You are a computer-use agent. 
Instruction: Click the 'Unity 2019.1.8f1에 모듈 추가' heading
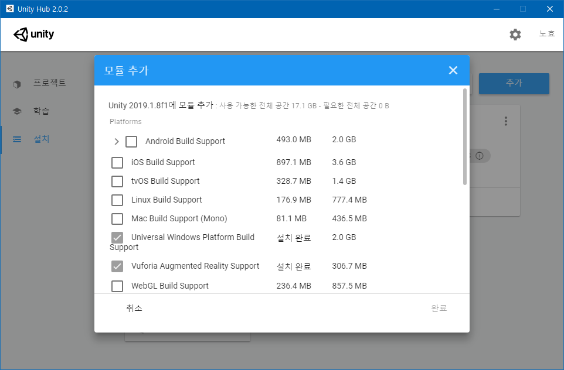coord(161,105)
